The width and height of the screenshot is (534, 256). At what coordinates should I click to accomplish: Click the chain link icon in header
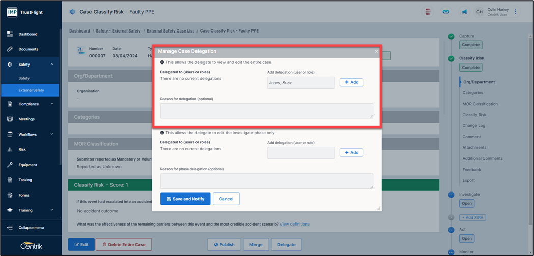coord(446,12)
